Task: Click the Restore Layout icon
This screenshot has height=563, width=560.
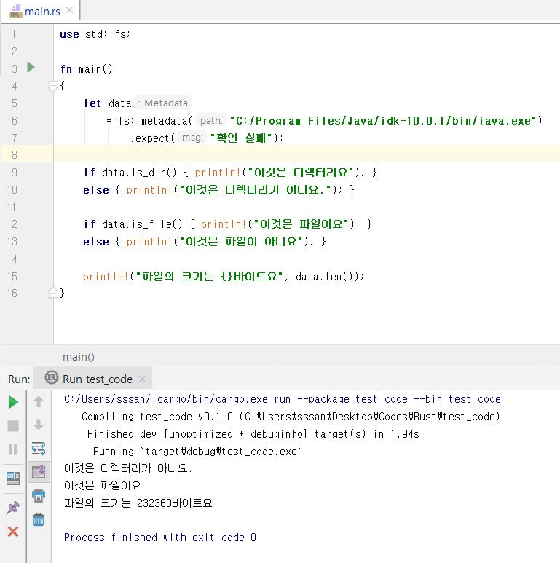Action: tap(13, 478)
